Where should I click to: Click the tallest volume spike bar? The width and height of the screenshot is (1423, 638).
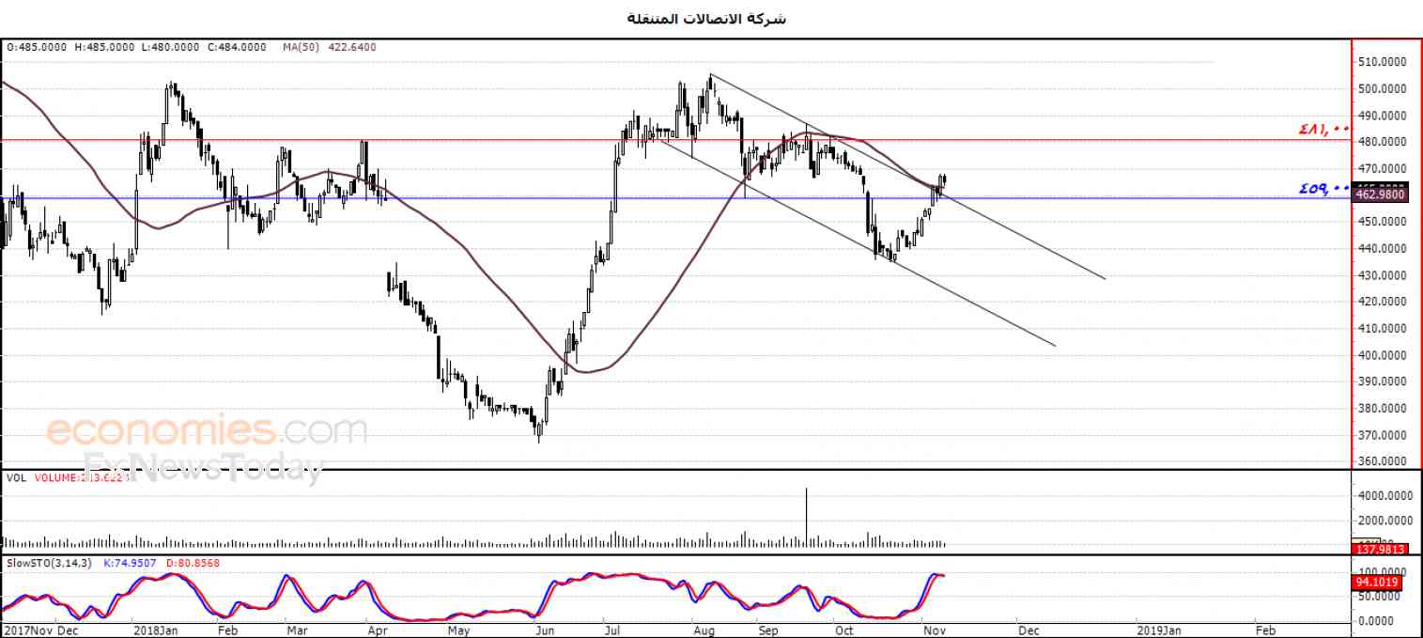tap(806, 517)
